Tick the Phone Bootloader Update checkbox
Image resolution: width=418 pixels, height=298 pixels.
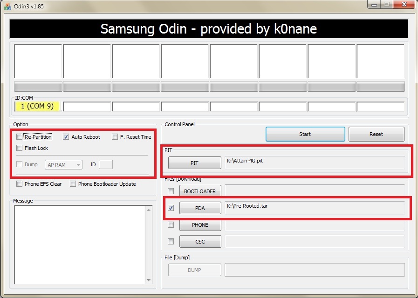coord(73,184)
